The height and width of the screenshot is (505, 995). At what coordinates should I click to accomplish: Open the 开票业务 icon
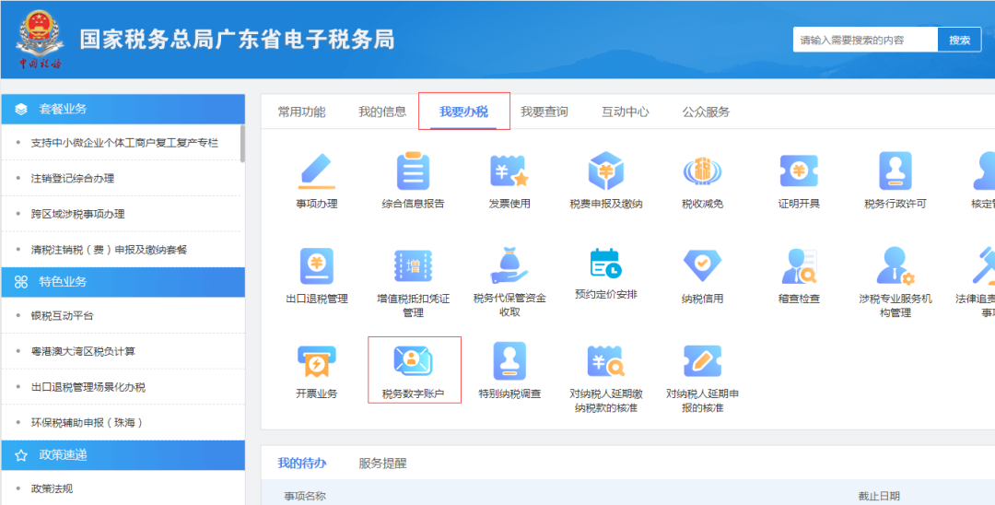(317, 361)
